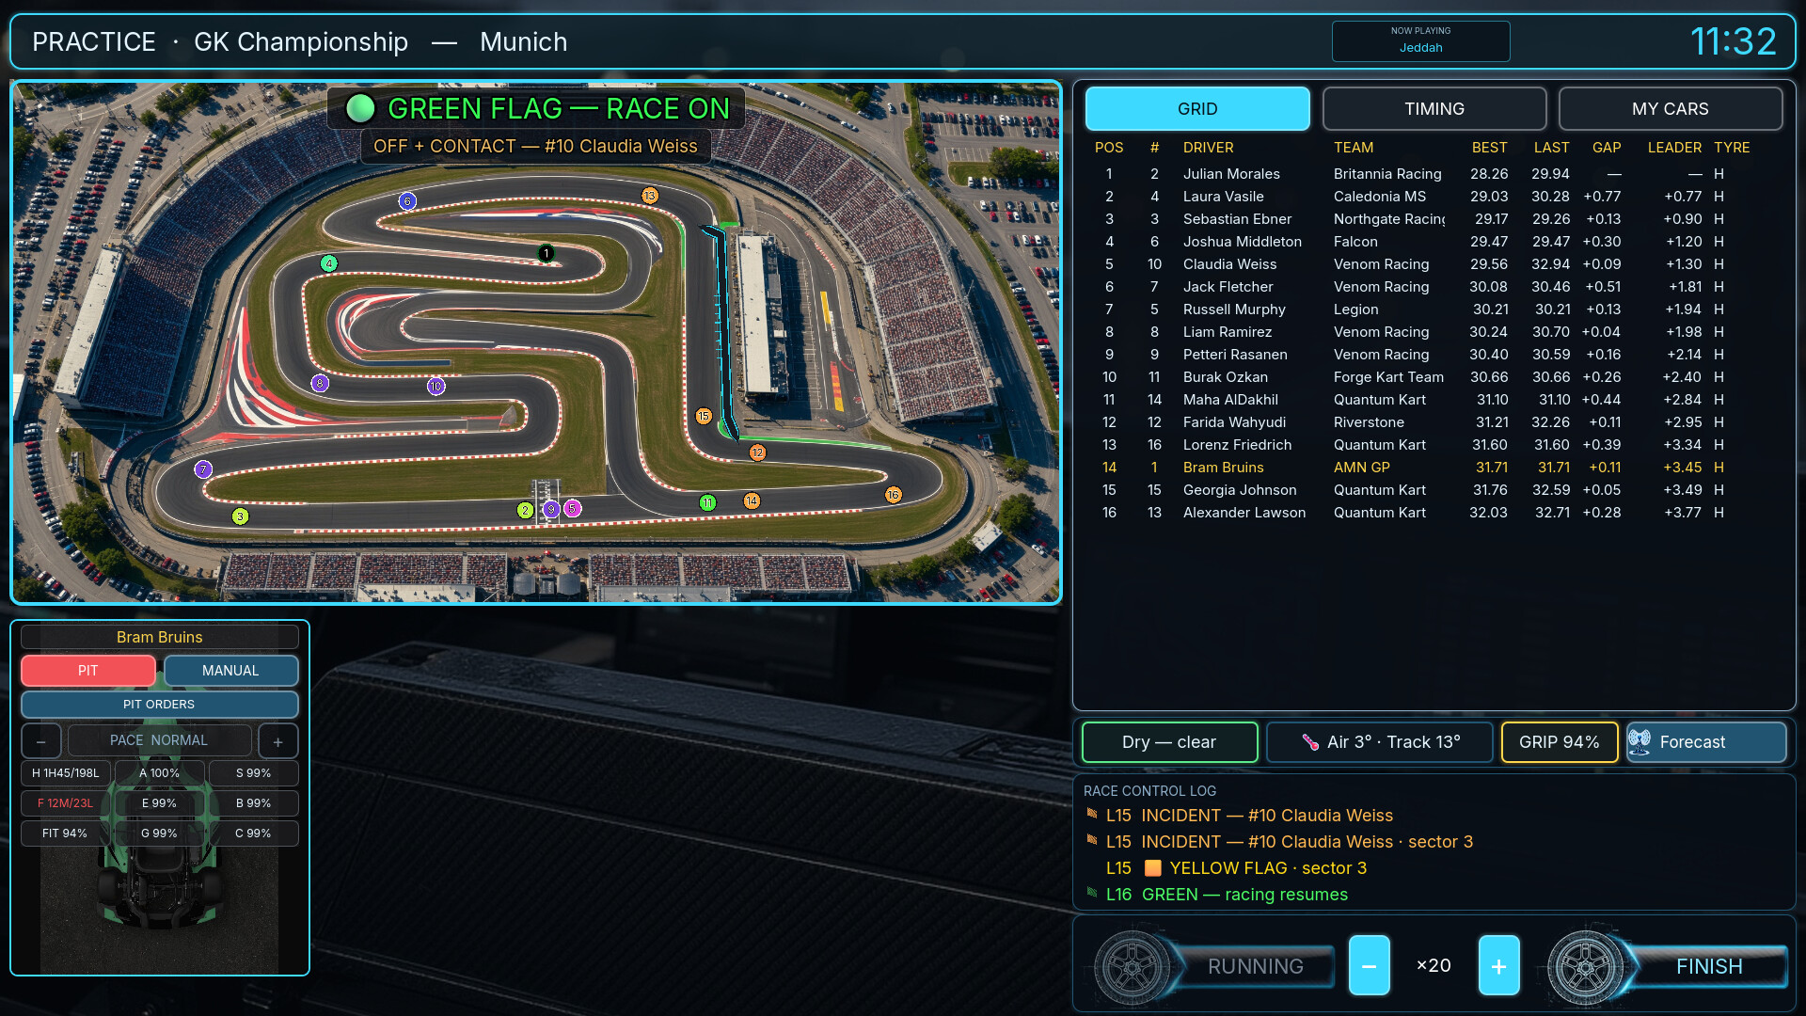
Task: Select Bram Bruins row in grid
Action: pos(1432,468)
